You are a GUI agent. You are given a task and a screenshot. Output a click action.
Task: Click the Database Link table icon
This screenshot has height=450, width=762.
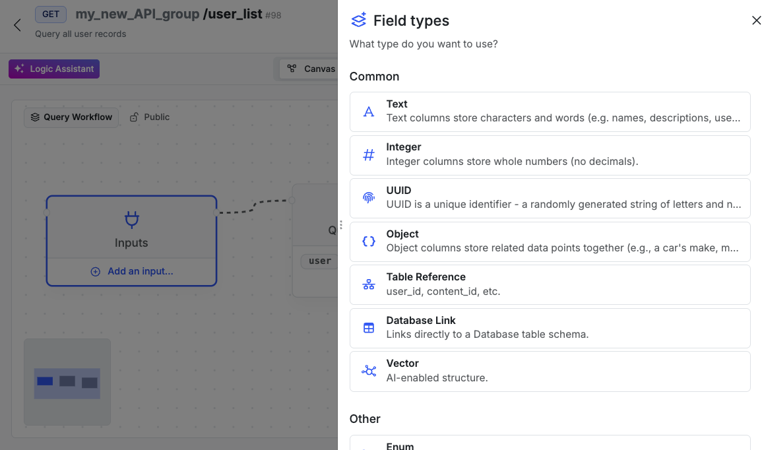click(369, 328)
